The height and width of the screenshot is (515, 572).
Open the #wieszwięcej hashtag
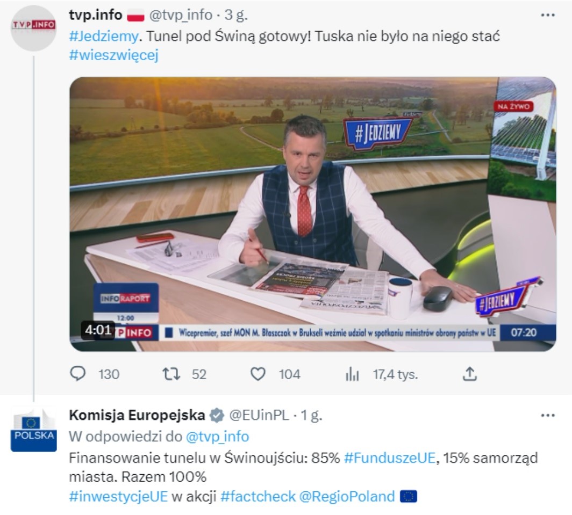tap(114, 55)
